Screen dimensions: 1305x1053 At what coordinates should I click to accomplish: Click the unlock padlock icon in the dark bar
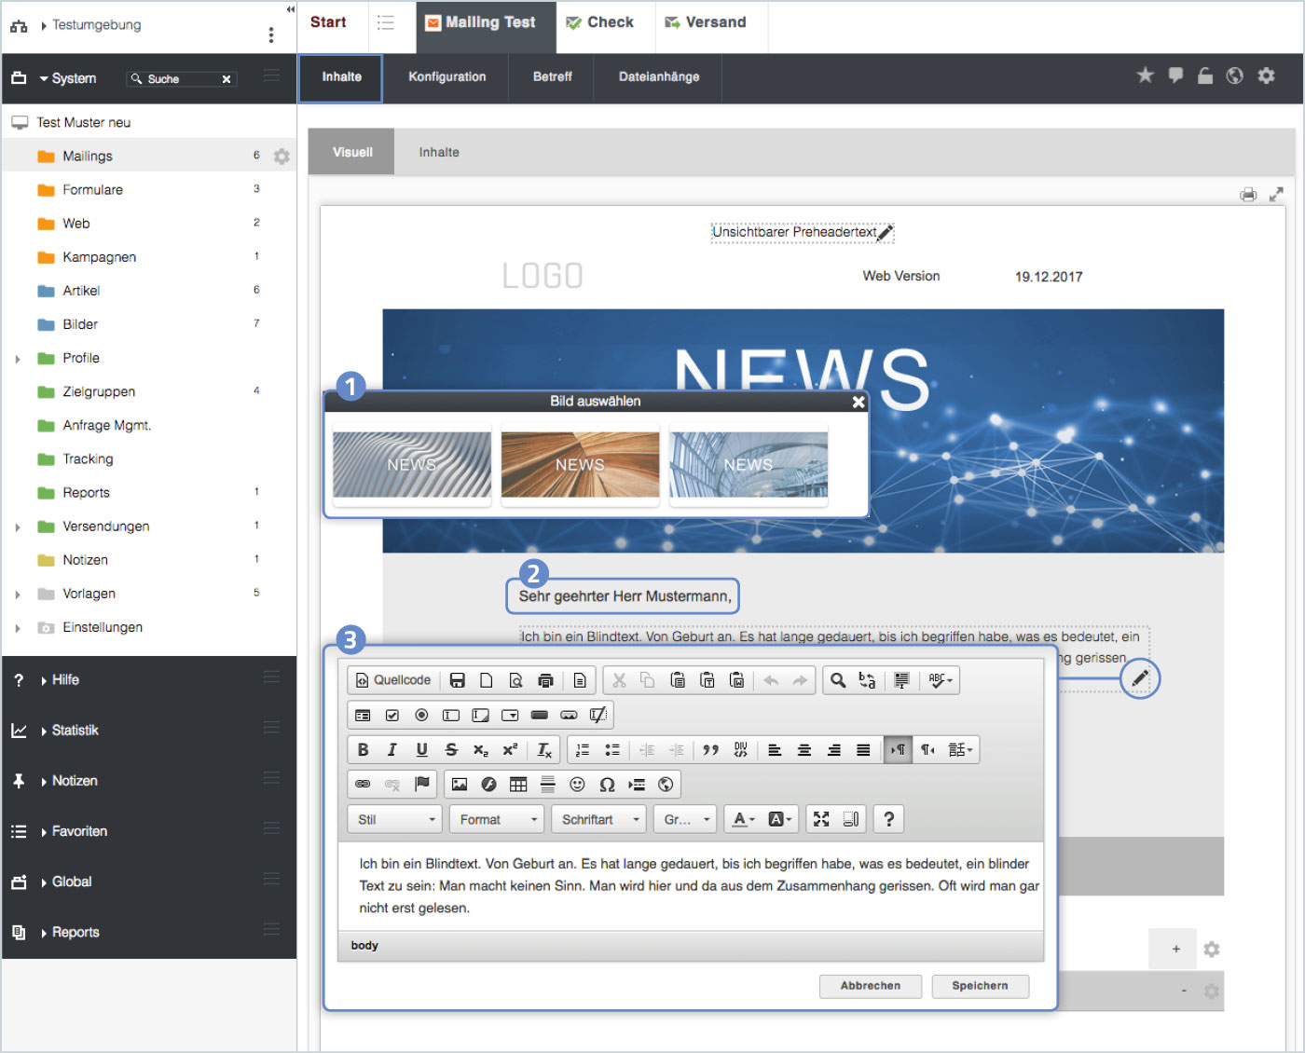pos(1204,75)
